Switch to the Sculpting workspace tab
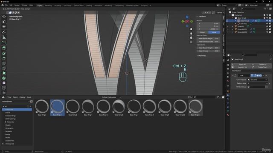The image size is (273, 153). click(x=58, y=6)
